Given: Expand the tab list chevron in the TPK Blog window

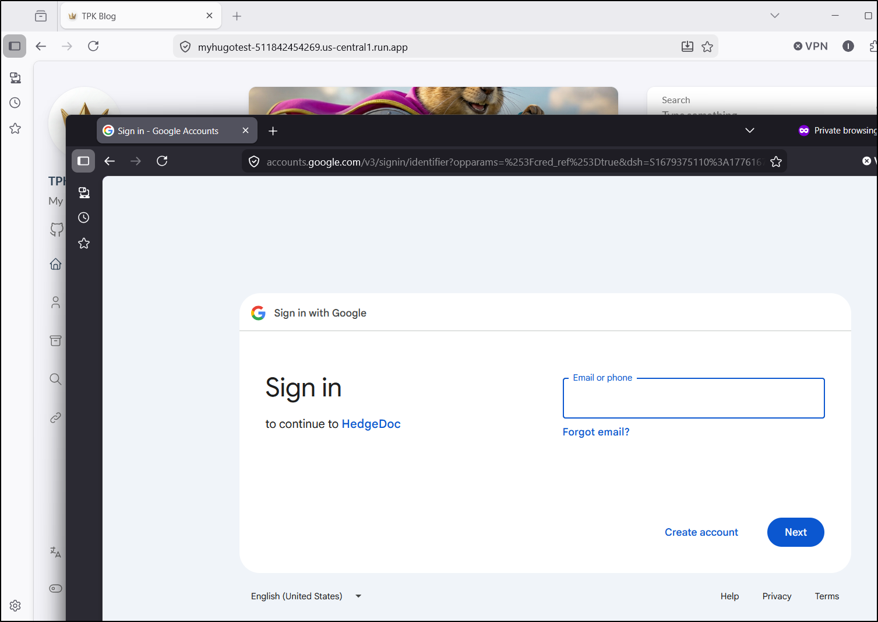Looking at the screenshot, I should tap(775, 16).
